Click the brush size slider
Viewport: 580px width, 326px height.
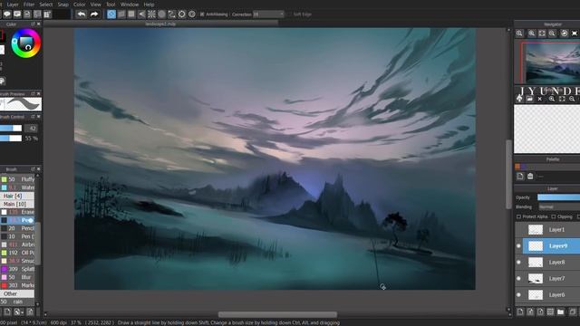pyautogui.click(x=11, y=129)
